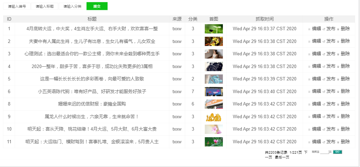Click the green 提交 submit button
Screen dimensions: 360x167
pos(97,6)
